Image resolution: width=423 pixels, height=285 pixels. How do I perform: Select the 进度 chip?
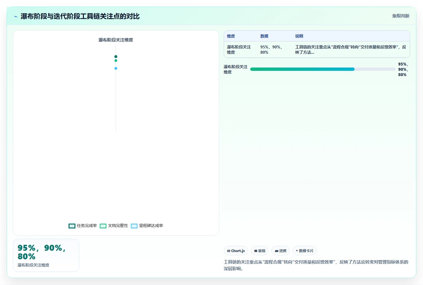pos(281,251)
